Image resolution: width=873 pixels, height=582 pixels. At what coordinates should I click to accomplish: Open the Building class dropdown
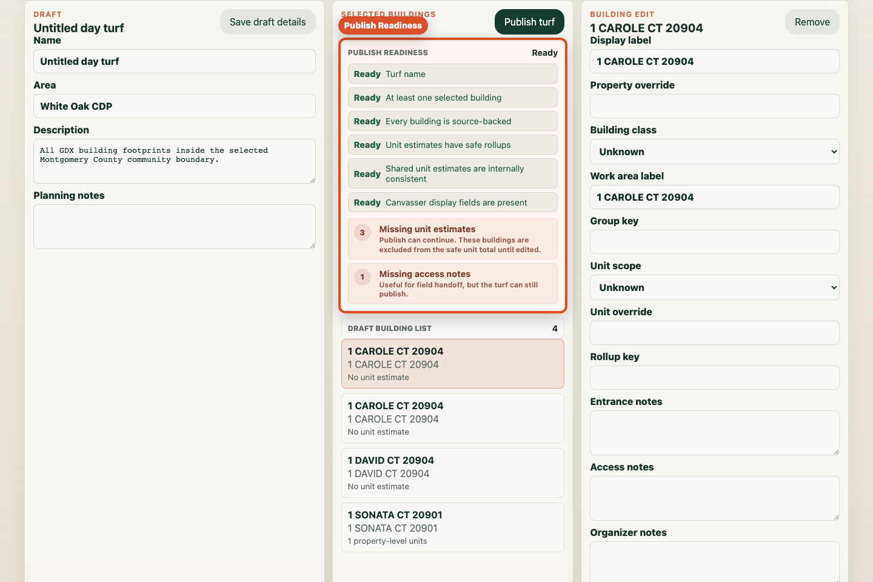715,152
